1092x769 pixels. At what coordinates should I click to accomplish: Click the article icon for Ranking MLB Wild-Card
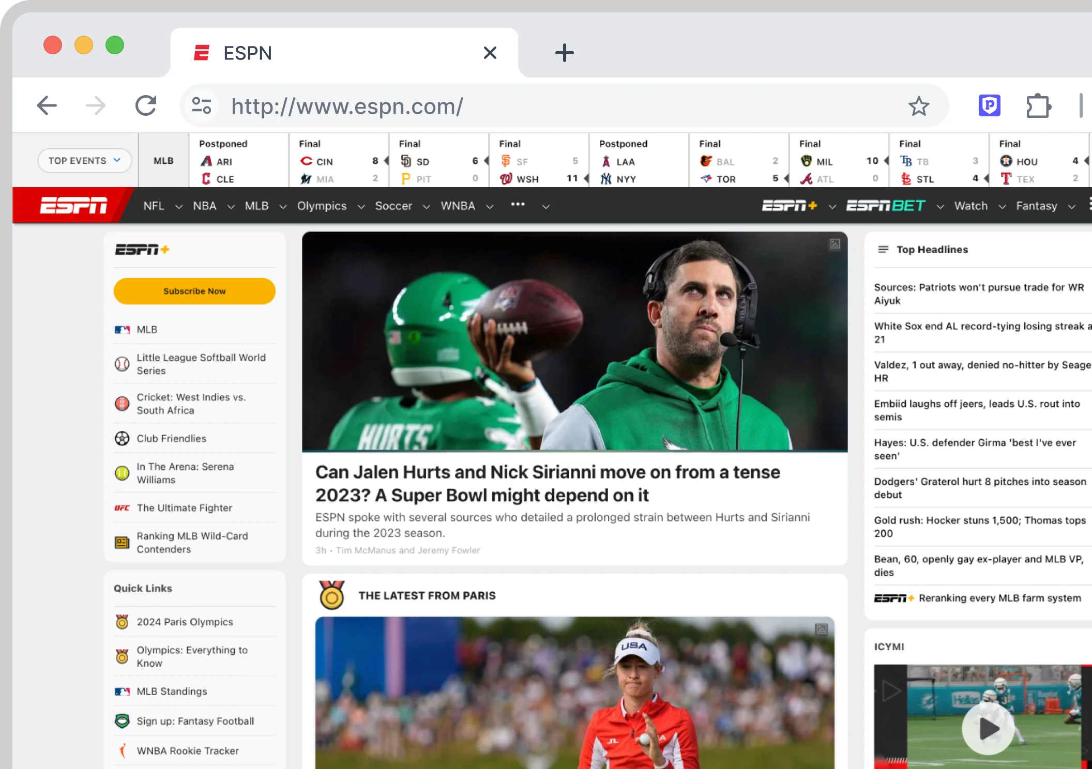(122, 543)
